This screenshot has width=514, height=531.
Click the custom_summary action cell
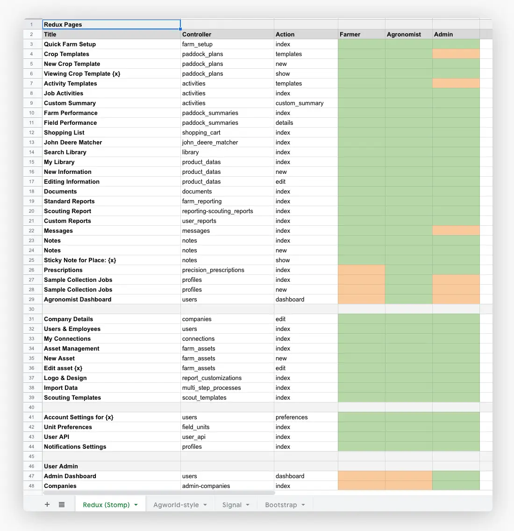coord(306,103)
